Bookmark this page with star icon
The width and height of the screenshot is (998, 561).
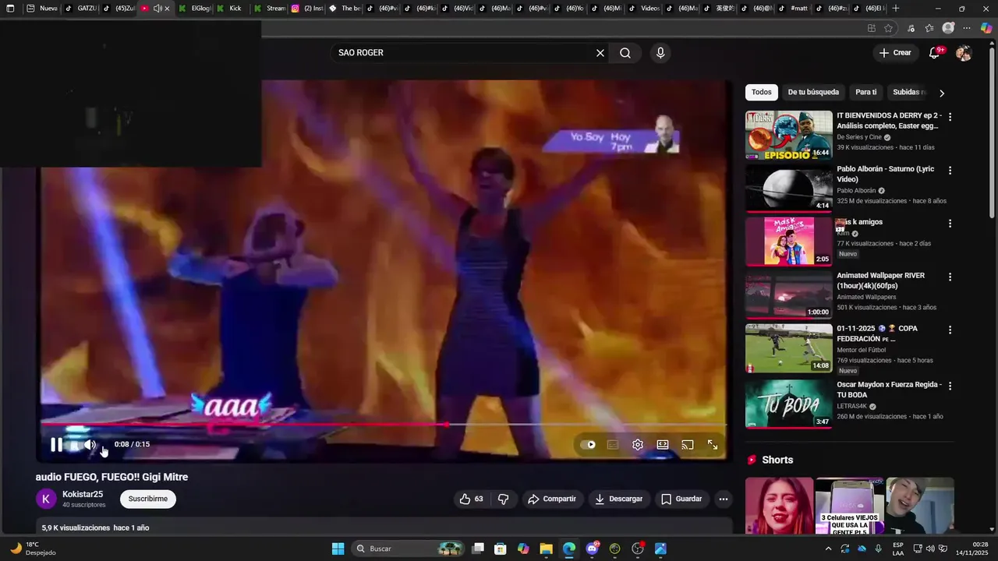(888, 28)
